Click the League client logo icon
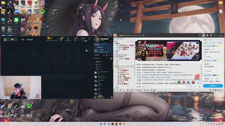The width and height of the screenshot is (225, 126). [x=5, y=39]
